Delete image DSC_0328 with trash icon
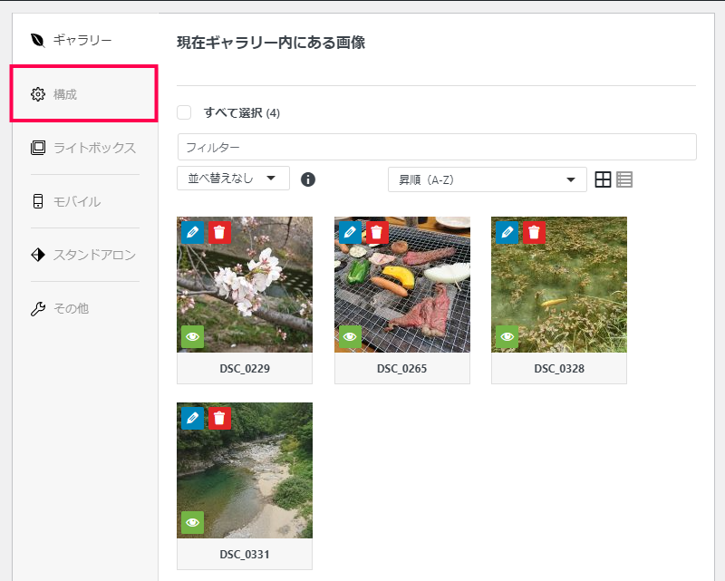Screen dimensions: 725x581 [x=534, y=232]
